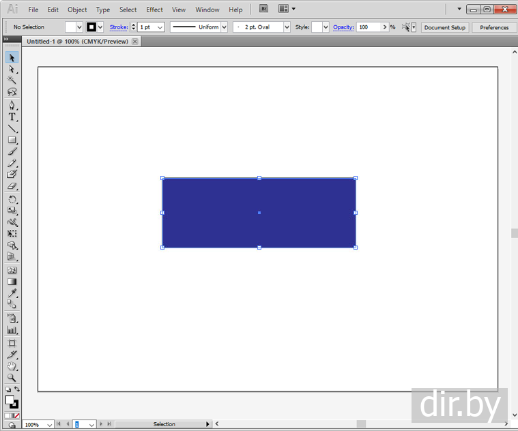Image resolution: width=518 pixels, height=431 pixels.
Task: Go to next artboard arrow
Action: click(101, 424)
